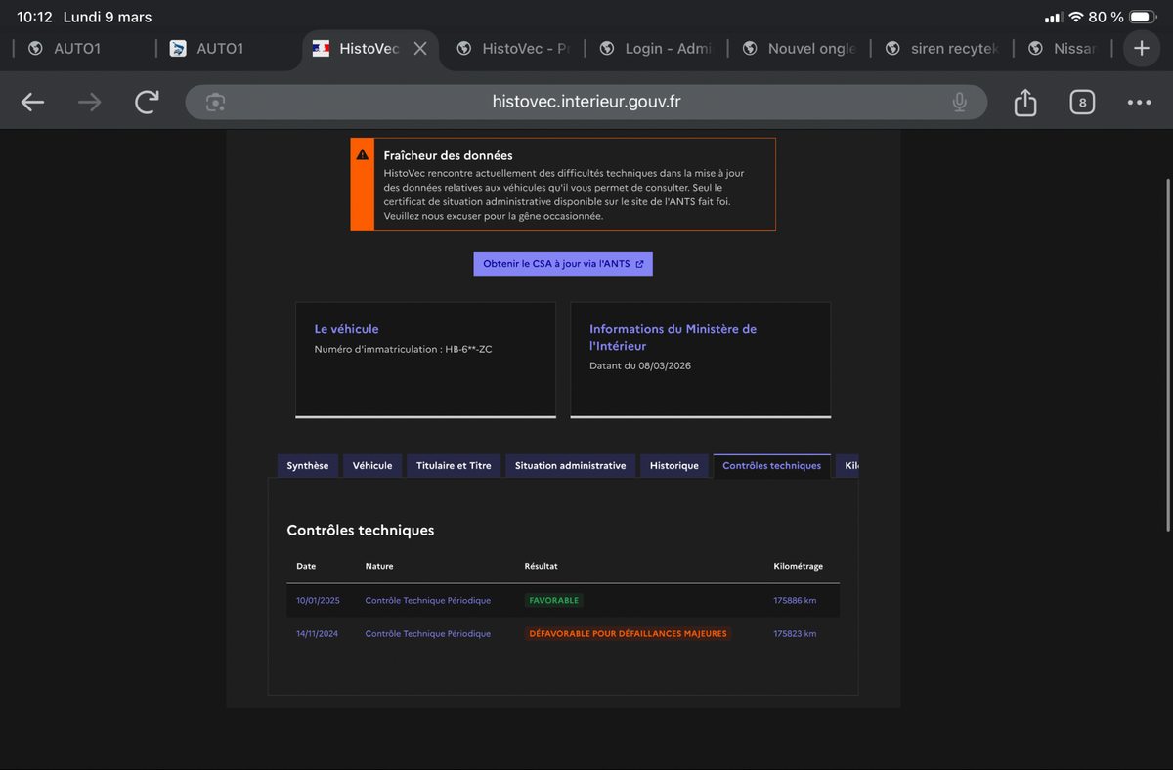
Task: Open the partially visible Kilométrage tab
Action: [x=847, y=466]
